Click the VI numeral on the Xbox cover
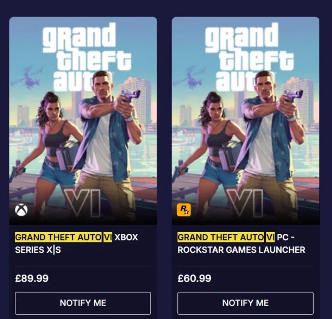This screenshot has height=319, width=332. point(82,203)
